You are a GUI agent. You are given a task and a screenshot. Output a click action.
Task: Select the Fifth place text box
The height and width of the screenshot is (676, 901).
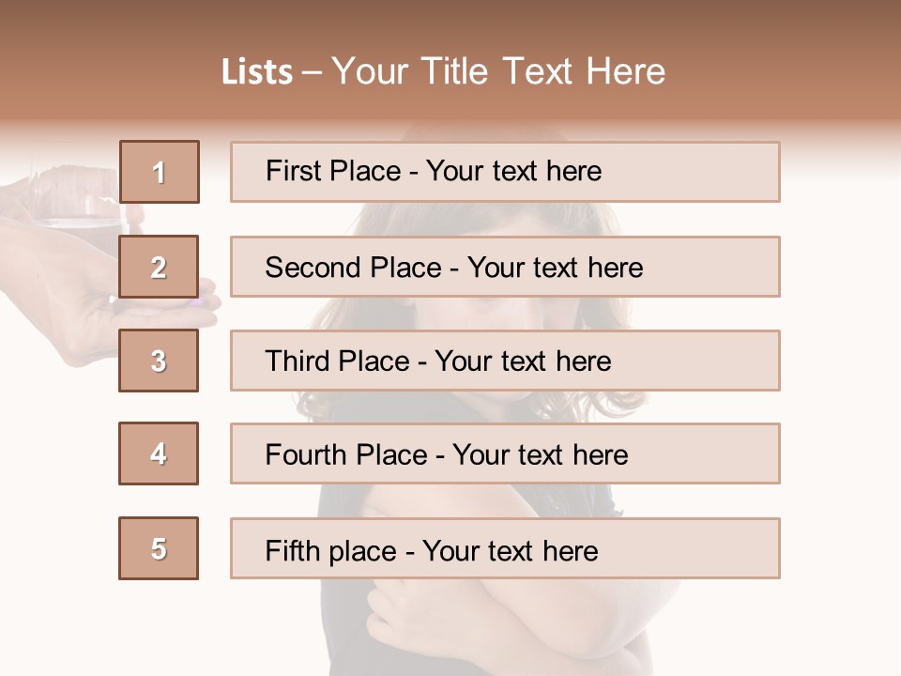click(505, 548)
